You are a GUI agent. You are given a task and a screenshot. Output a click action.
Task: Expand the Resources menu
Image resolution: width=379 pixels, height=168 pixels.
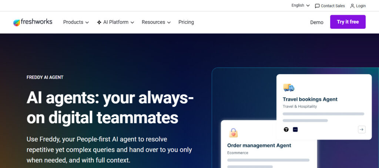click(x=156, y=22)
